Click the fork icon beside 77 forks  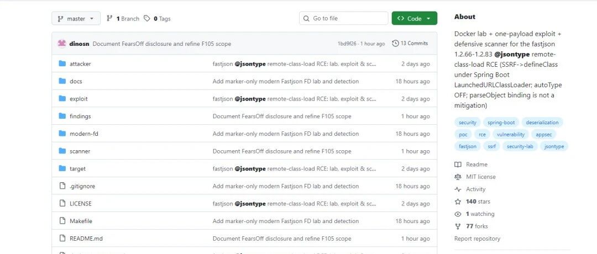coord(458,226)
